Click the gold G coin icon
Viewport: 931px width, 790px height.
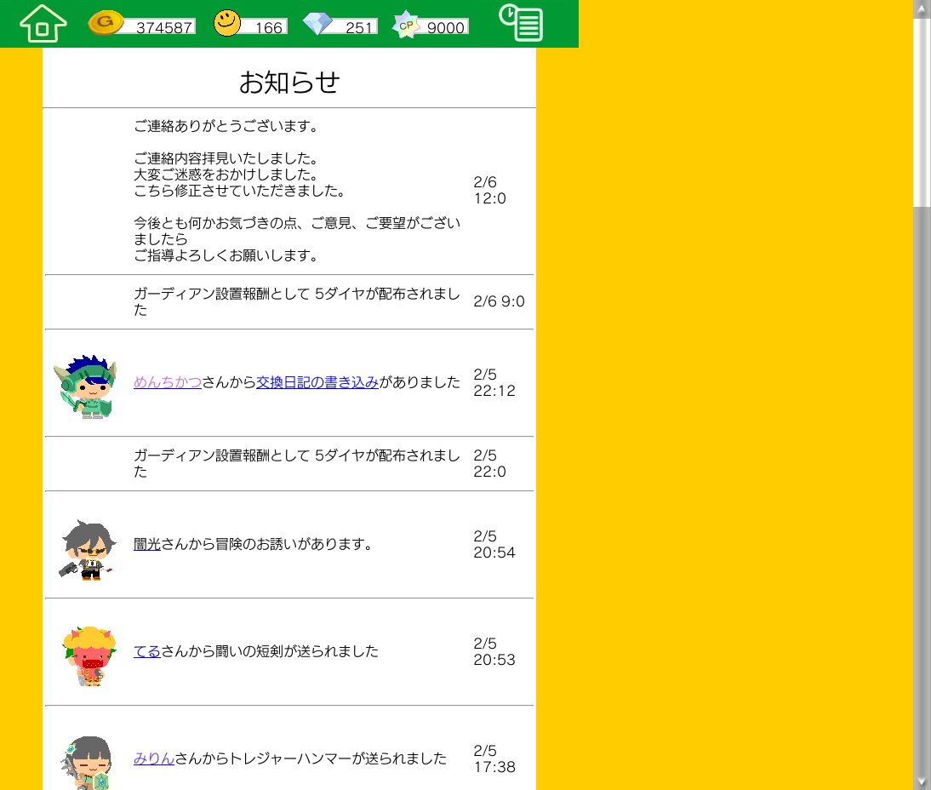[x=106, y=23]
